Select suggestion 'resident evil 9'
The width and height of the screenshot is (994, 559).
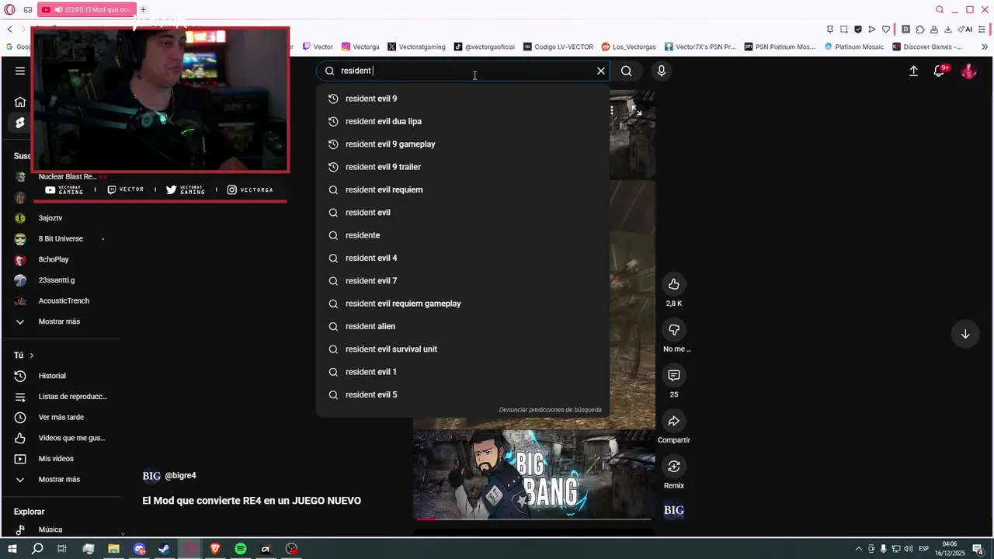pyautogui.click(x=462, y=99)
